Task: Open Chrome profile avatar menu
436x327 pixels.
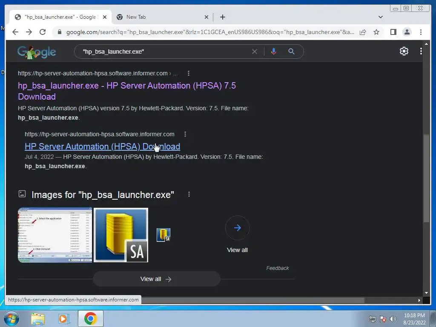Action: [x=407, y=32]
